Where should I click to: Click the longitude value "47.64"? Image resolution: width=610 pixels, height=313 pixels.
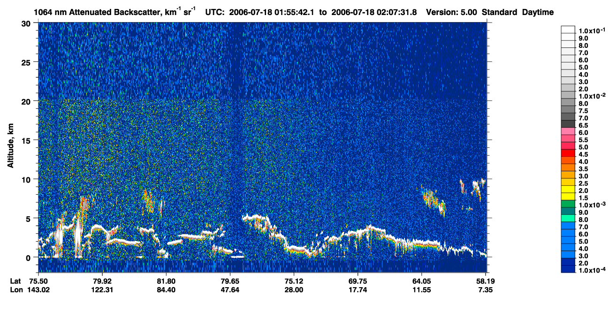tap(230, 290)
